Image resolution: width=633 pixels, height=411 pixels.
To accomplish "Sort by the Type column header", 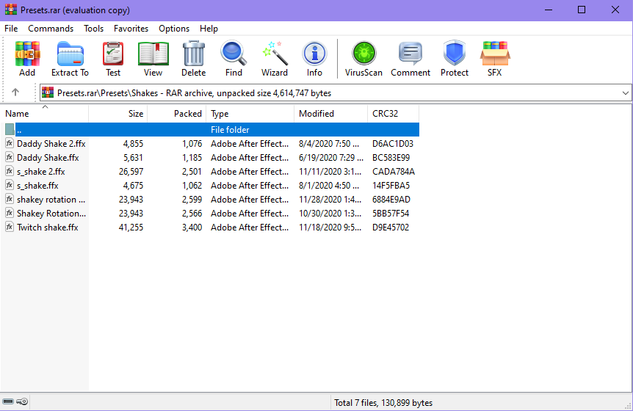I will pyautogui.click(x=250, y=114).
